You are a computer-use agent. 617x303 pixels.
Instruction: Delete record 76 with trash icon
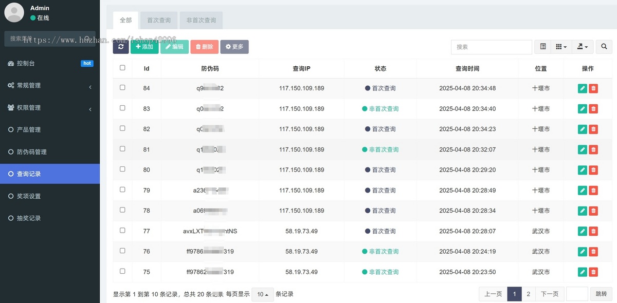click(x=593, y=252)
